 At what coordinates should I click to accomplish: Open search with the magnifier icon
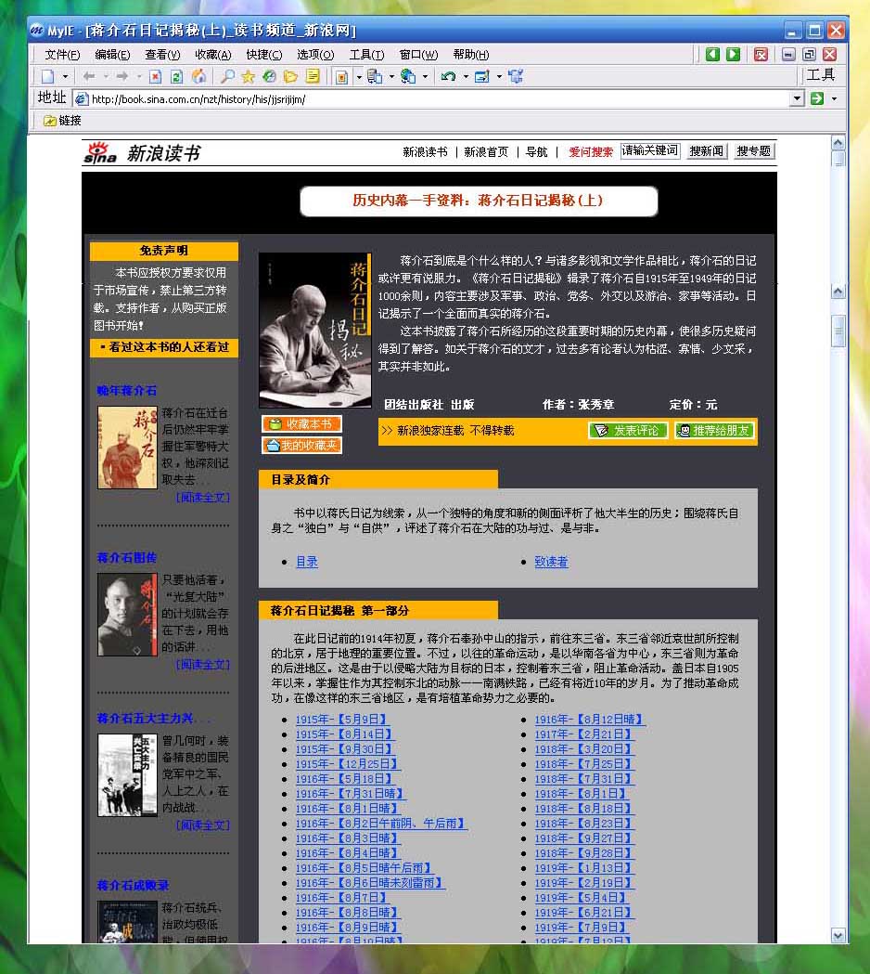click(228, 76)
